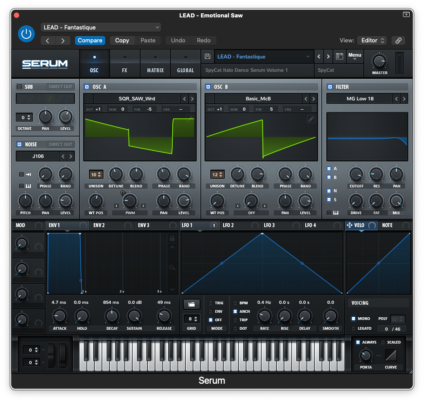Open the GLOBAL tab
Viewport: 424px width, 402px height.
186,64
